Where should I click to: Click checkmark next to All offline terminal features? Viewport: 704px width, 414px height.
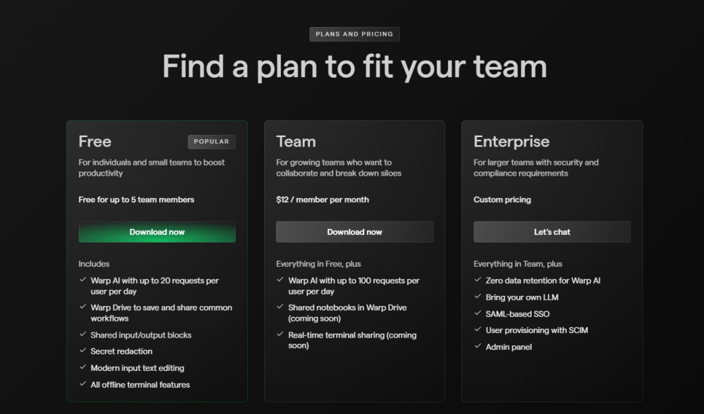[82, 384]
